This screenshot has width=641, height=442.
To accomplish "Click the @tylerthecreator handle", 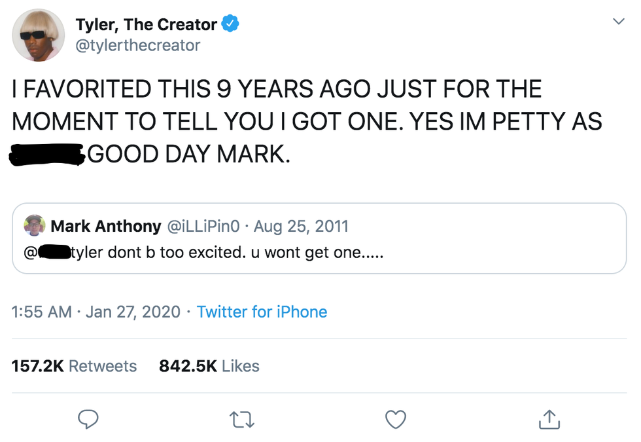I will coord(137,45).
